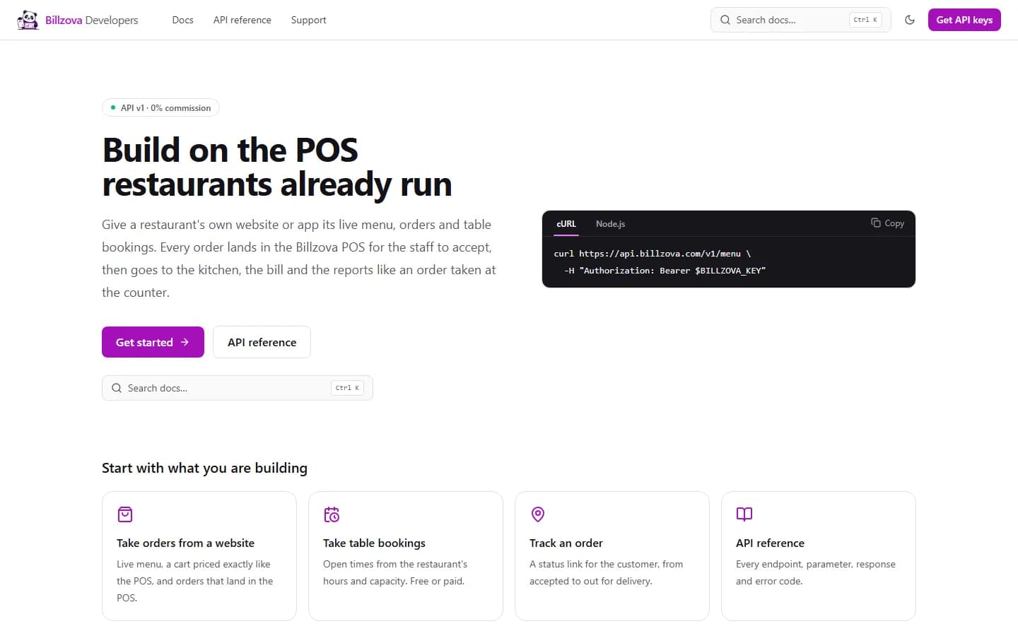The width and height of the screenshot is (1018, 636).
Task: Open the Take table bookings card
Action: (x=406, y=556)
